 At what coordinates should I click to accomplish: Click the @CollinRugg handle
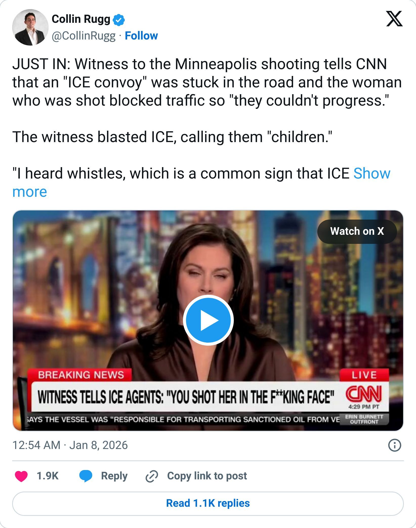pyautogui.click(x=83, y=36)
